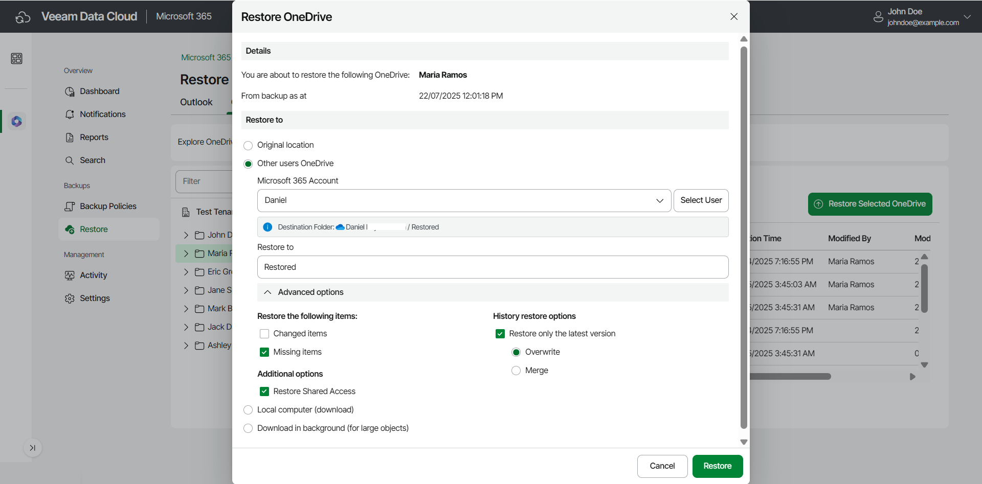
Task: Open the John Doe account menu chevron
Action: point(967,17)
